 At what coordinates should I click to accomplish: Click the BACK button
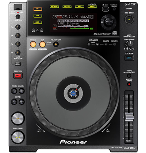tap(105, 9)
